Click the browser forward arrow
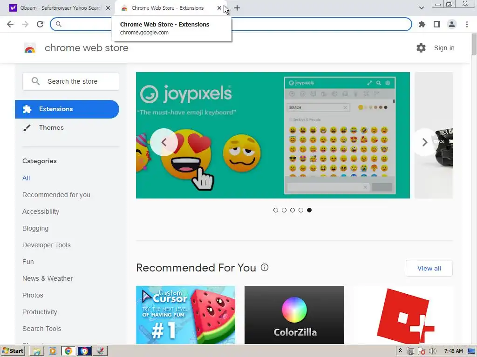Image resolution: width=477 pixels, height=357 pixels. coord(25,24)
